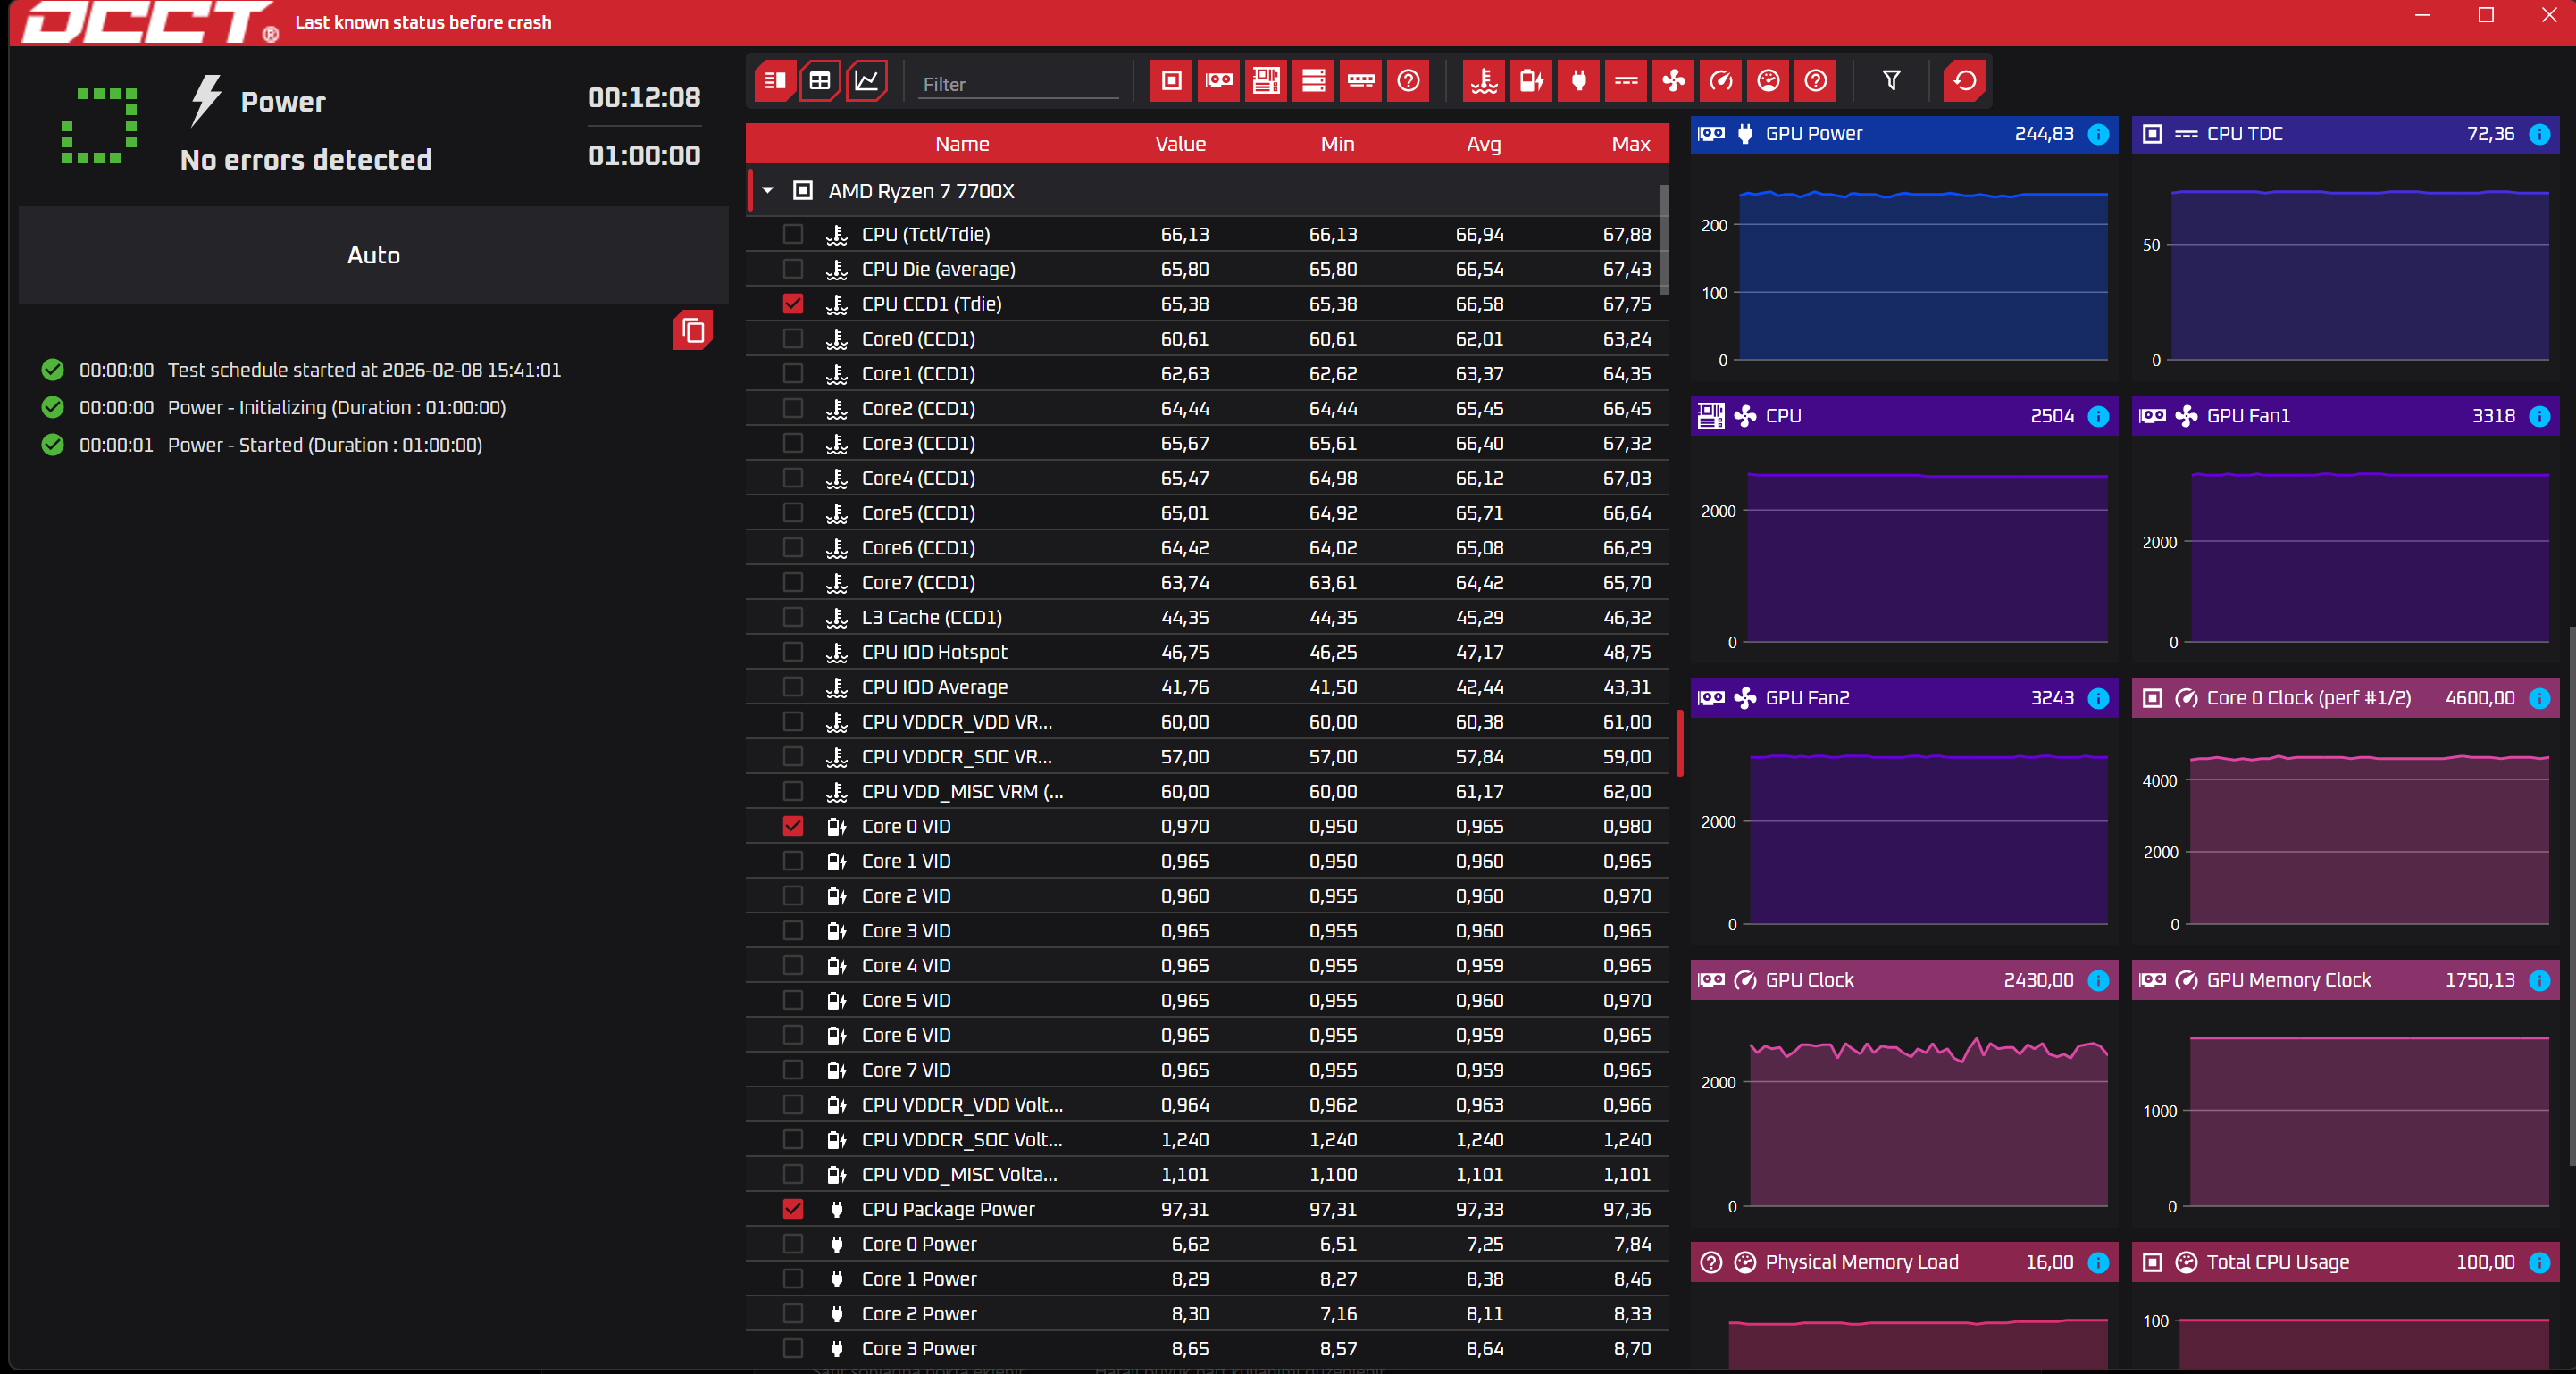Check the CPU Die (average) checkbox

[793, 269]
